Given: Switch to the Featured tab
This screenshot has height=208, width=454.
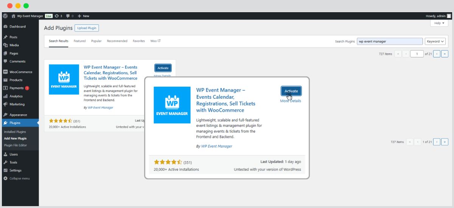Looking at the screenshot, I should coord(80,41).
